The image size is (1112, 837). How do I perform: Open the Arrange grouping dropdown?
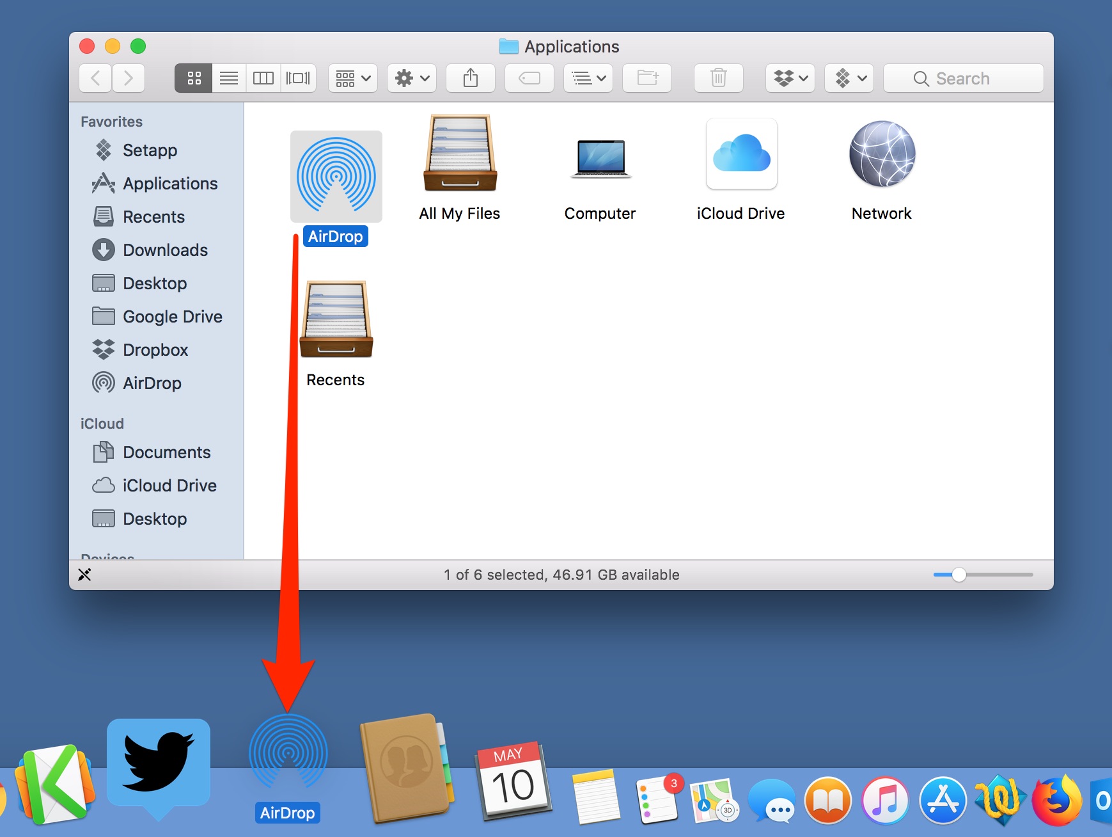pos(353,78)
